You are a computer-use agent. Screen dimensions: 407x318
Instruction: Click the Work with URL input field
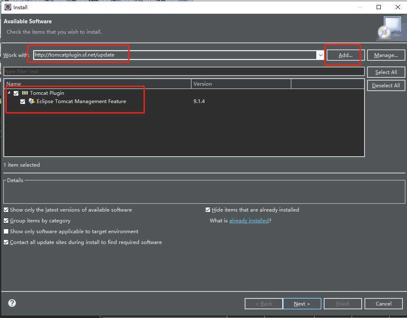pos(175,55)
